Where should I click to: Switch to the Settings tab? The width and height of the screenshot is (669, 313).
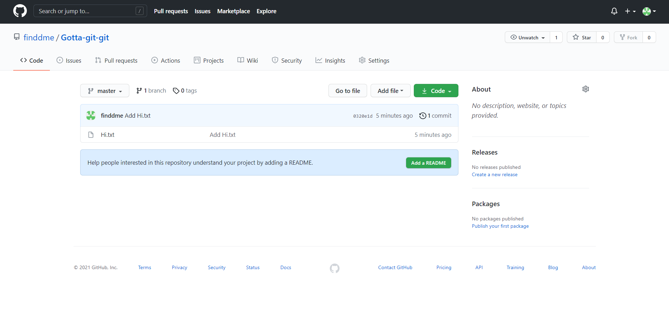click(374, 61)
